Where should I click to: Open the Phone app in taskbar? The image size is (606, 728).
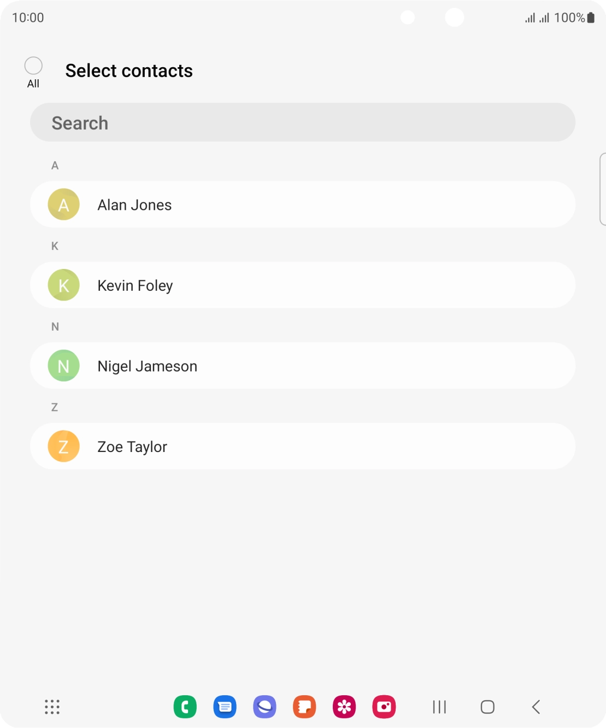click(185, 707)
